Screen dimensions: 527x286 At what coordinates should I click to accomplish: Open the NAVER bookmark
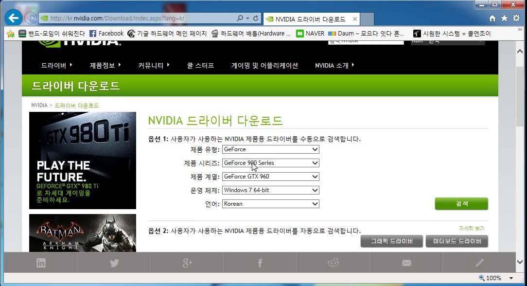click(310, 34)
